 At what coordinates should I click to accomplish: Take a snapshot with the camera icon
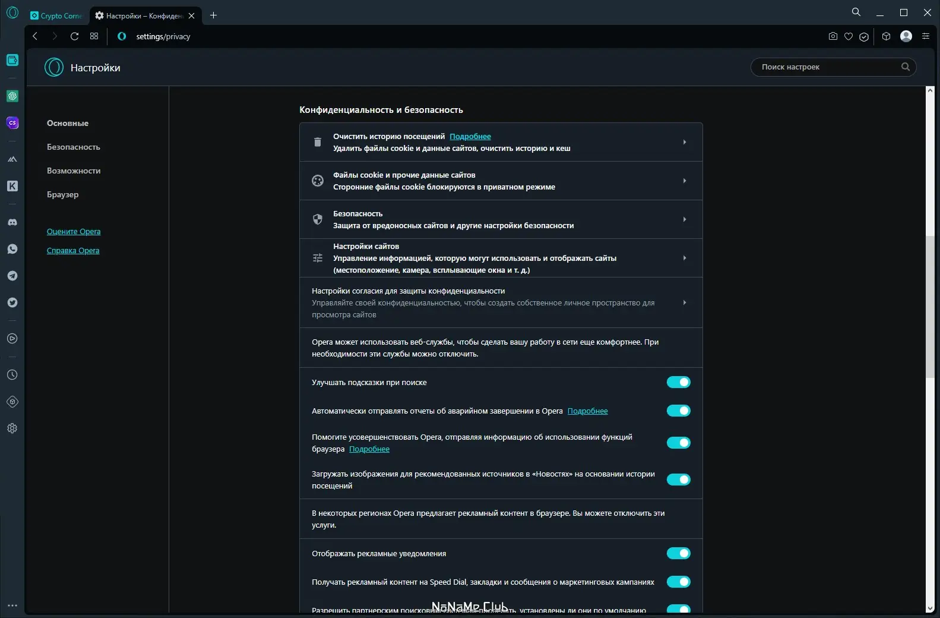pyautogui.click(x=833, y=36)
